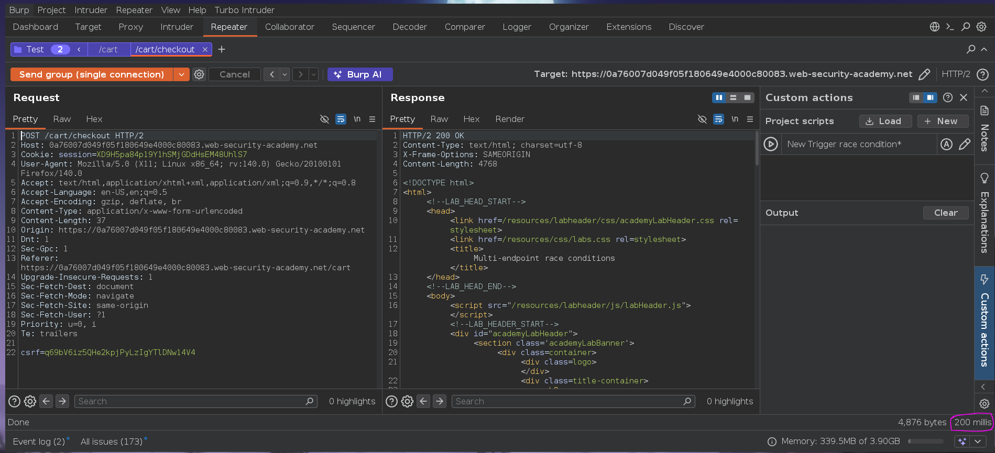Set tabbed request/response layout
Screen dimensions: 995x453
tap(747, 97)
